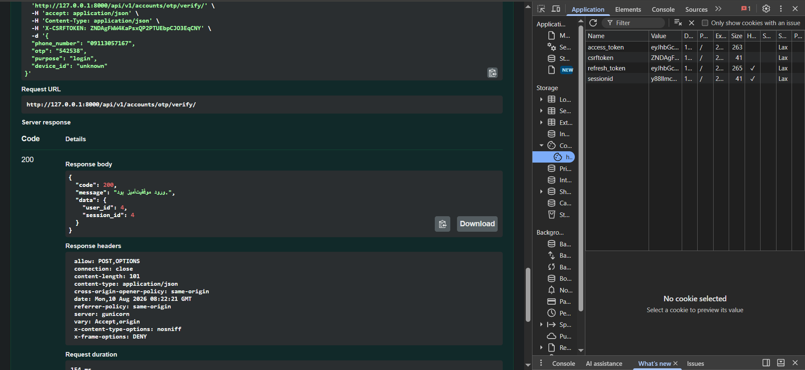Screen dimensions: 805x370
Task: Select the refresh_token cookie row
Action: 694,68
